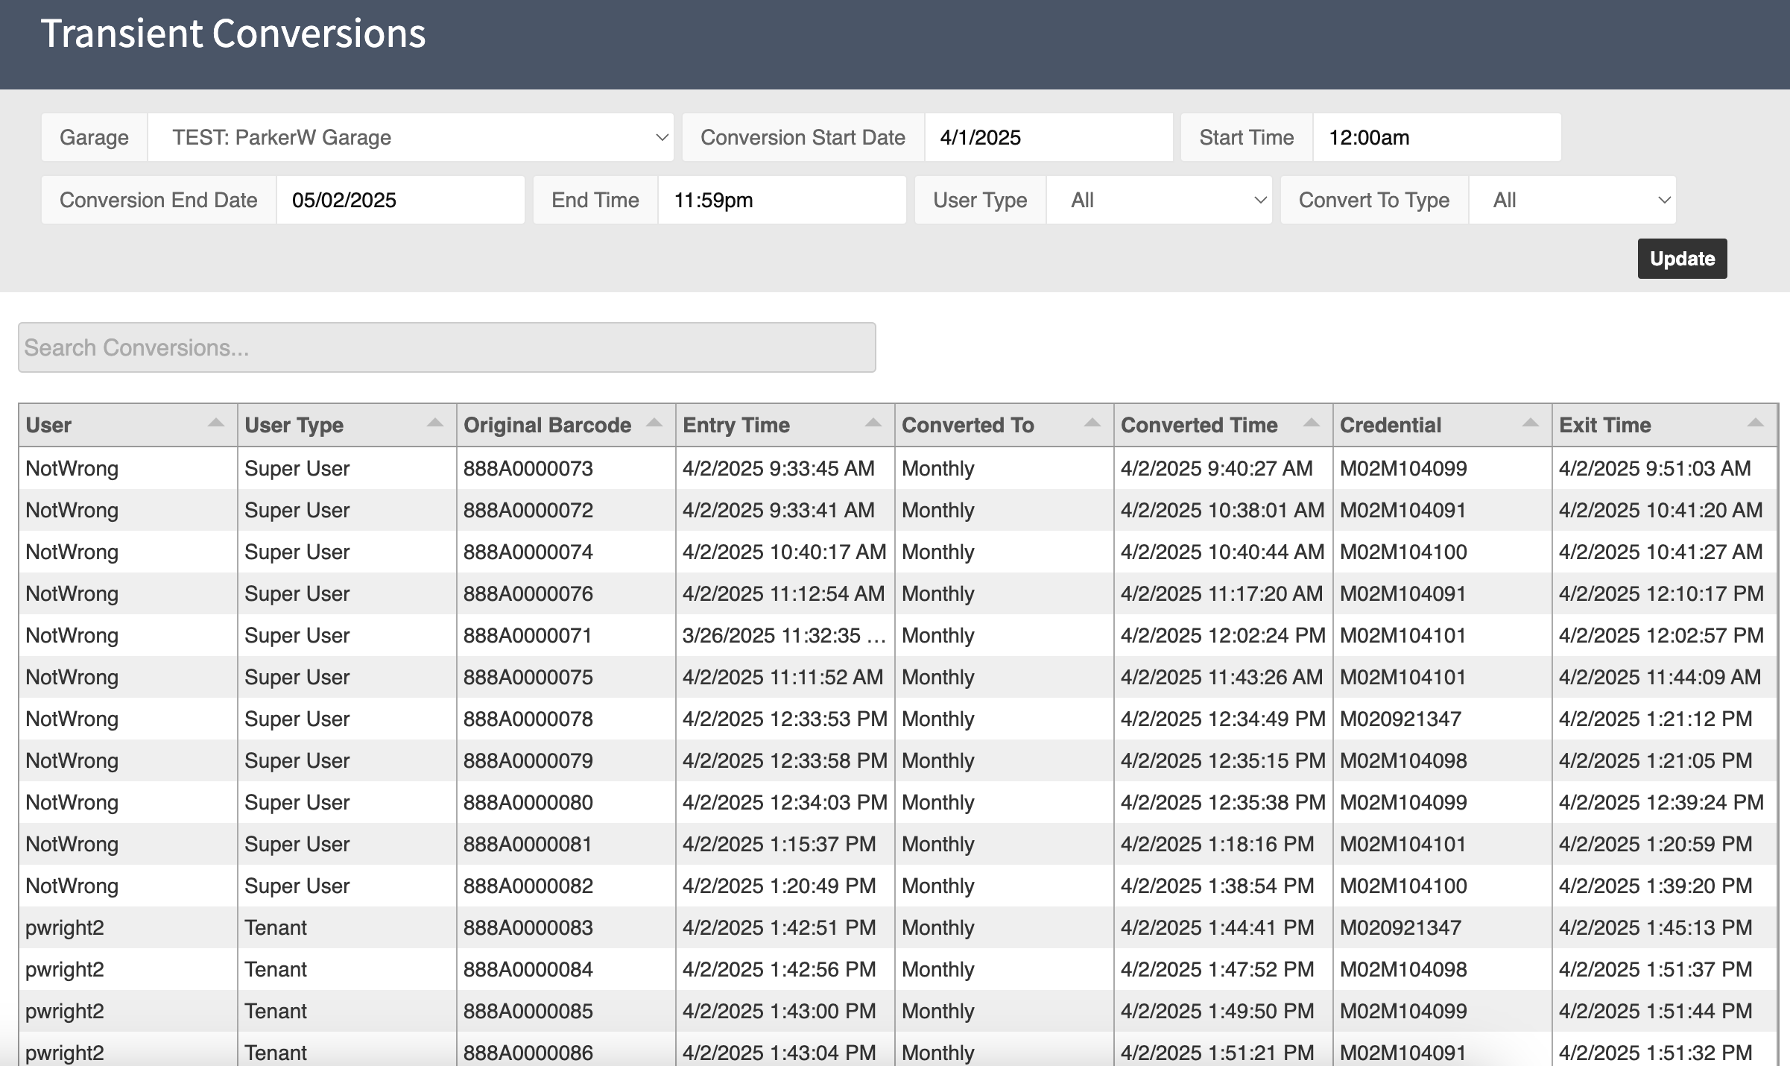The height and width of the screenshot is (1066, 1790).
Task: Click the truncated 3/26/2025 entry time cell
Action: click(x=784, y=635)
